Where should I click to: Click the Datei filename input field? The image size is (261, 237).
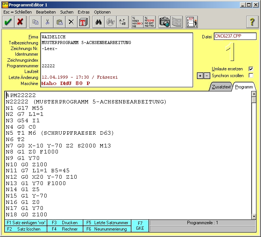235,36
